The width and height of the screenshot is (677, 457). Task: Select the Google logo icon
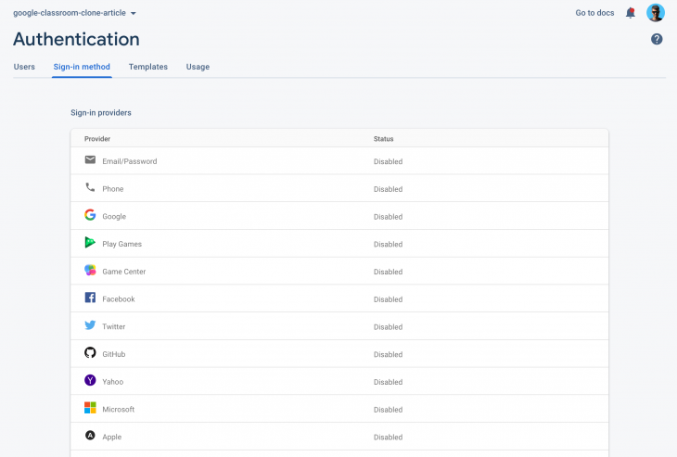tap(90, 215)
